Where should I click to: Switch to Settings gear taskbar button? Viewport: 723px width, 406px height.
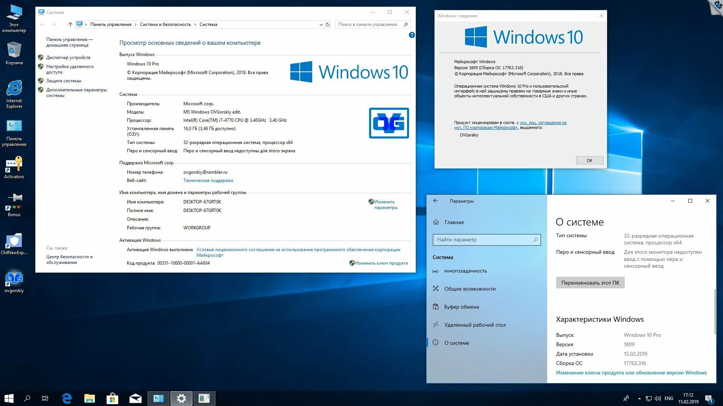coord(181,398)
